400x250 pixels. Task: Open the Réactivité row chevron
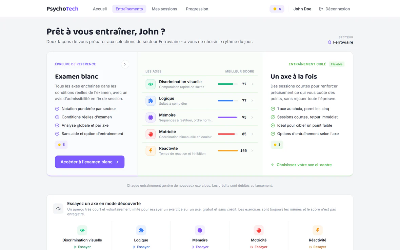point(252,151)
